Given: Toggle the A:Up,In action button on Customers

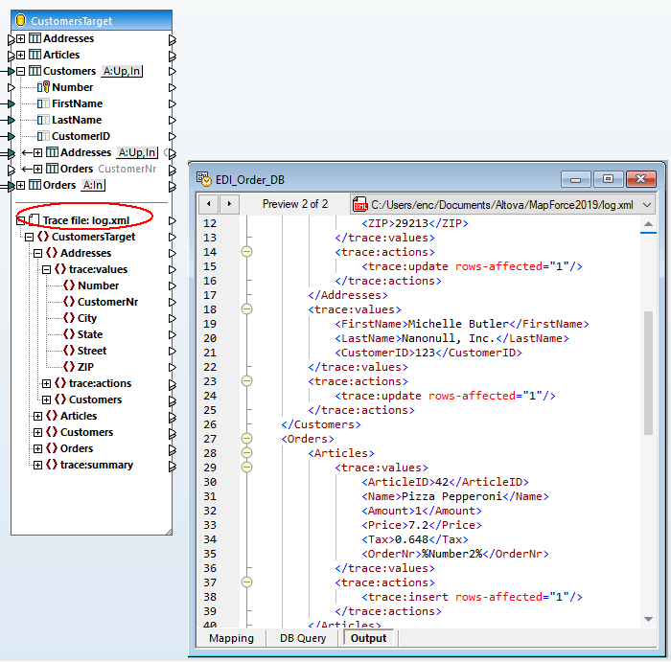Looking at the screenshot, I should tap(122, 71).
